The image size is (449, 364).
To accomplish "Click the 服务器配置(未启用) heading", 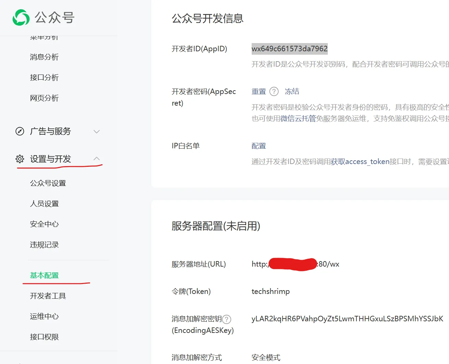I will click(216, 226).
